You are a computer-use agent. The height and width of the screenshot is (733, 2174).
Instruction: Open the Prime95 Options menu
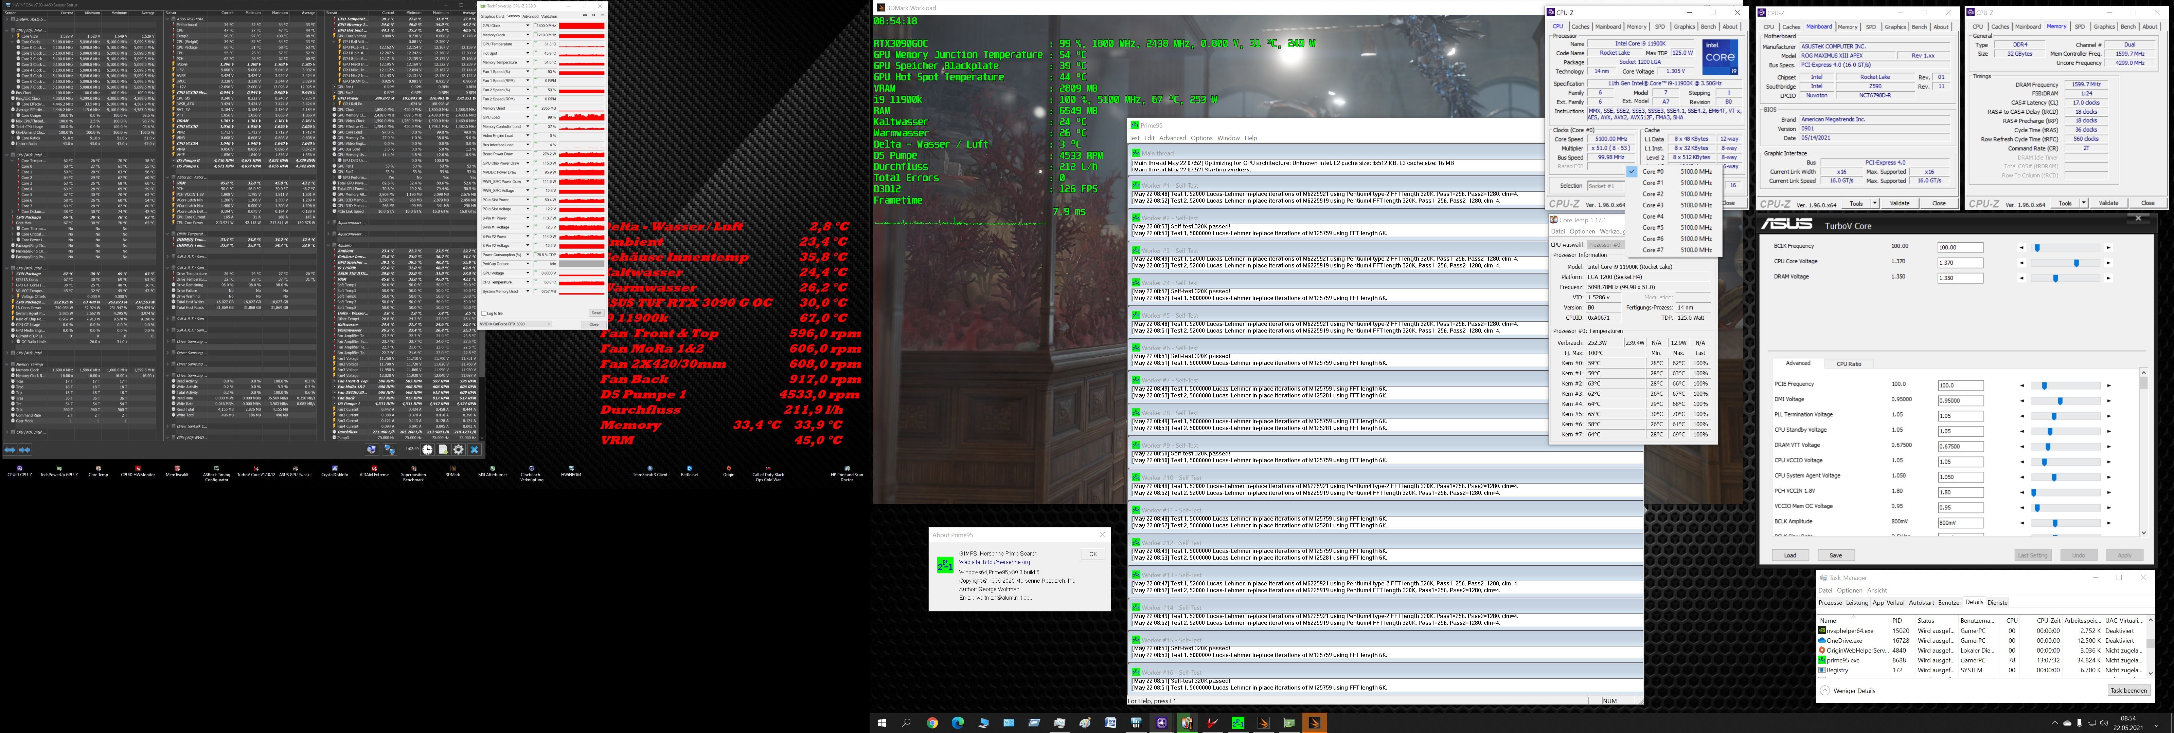(1202, 138)
